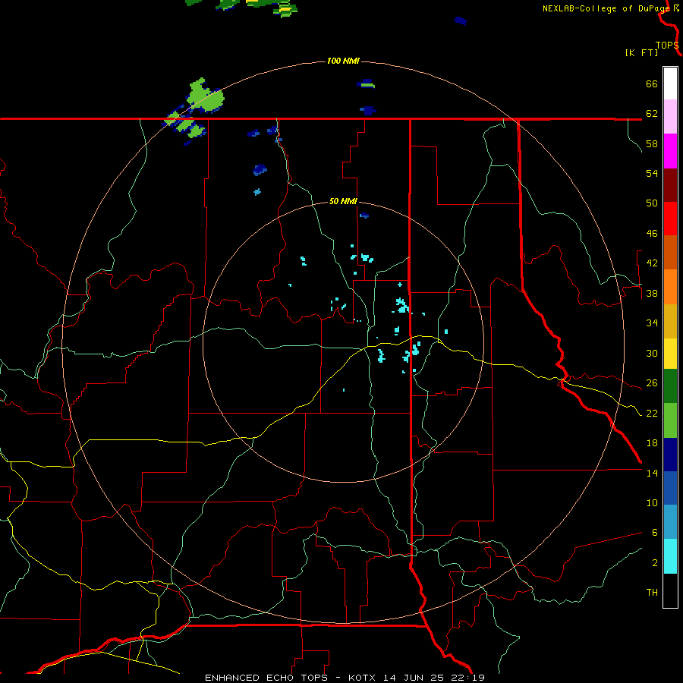Image resolution: width=683 pixels, height=683 pixels.
Task: Click the 26 value on the legend
Action: pos(652,383)
